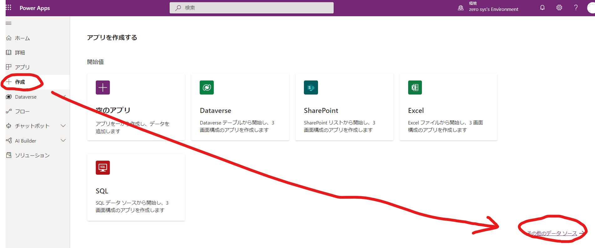Click the Excel card title
595x248 pixels.
(x=416, y=110)
